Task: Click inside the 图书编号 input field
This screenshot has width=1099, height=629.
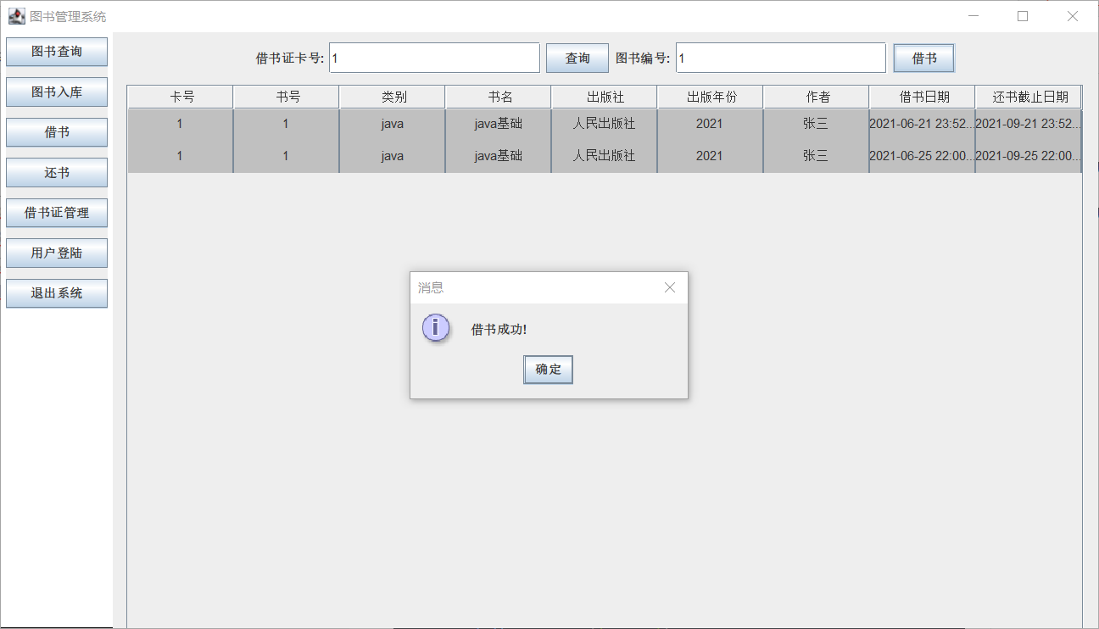Action: [x=779, y=58]
